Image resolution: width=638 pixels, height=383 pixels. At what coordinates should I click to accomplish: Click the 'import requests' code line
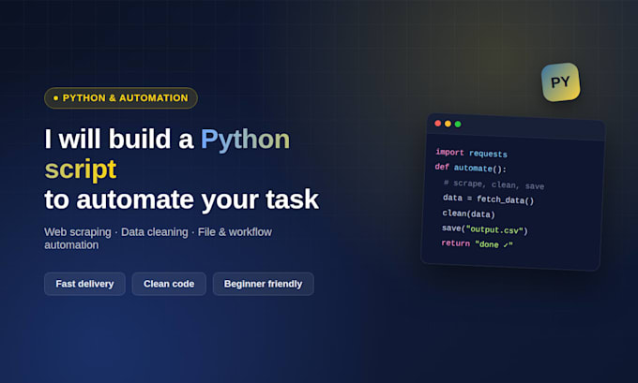click(471, 154)
